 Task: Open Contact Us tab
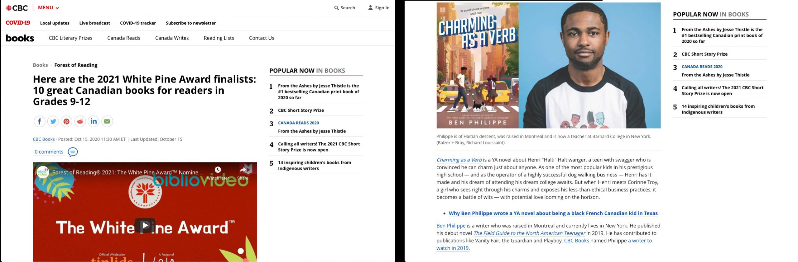262,38
